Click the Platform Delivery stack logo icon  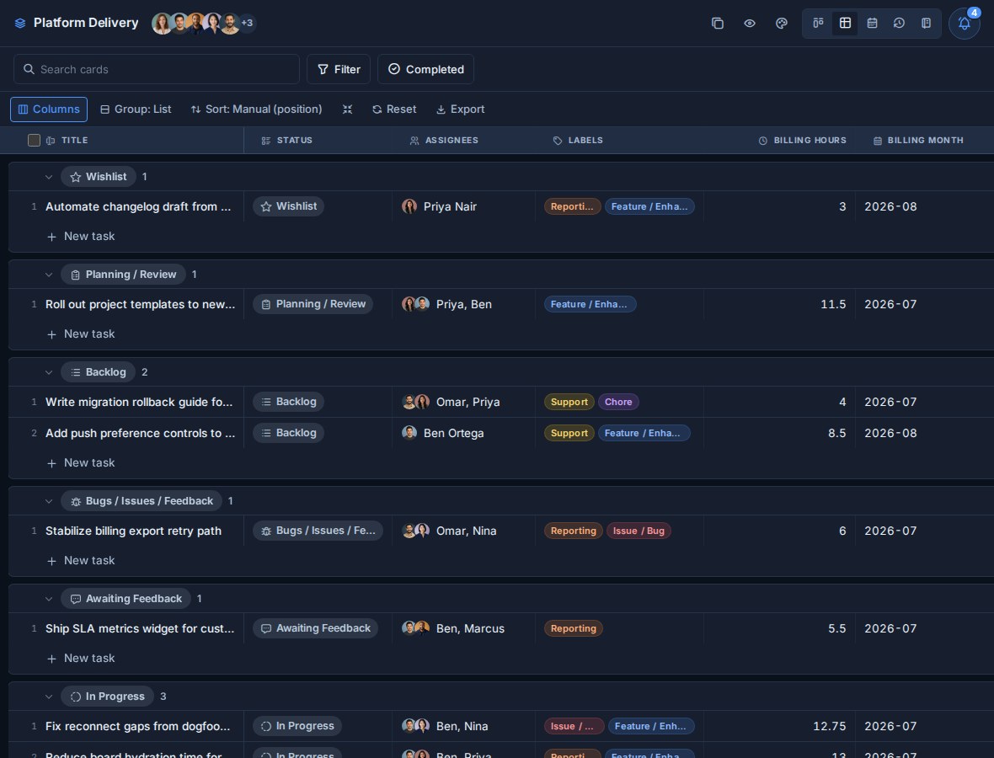20,24
